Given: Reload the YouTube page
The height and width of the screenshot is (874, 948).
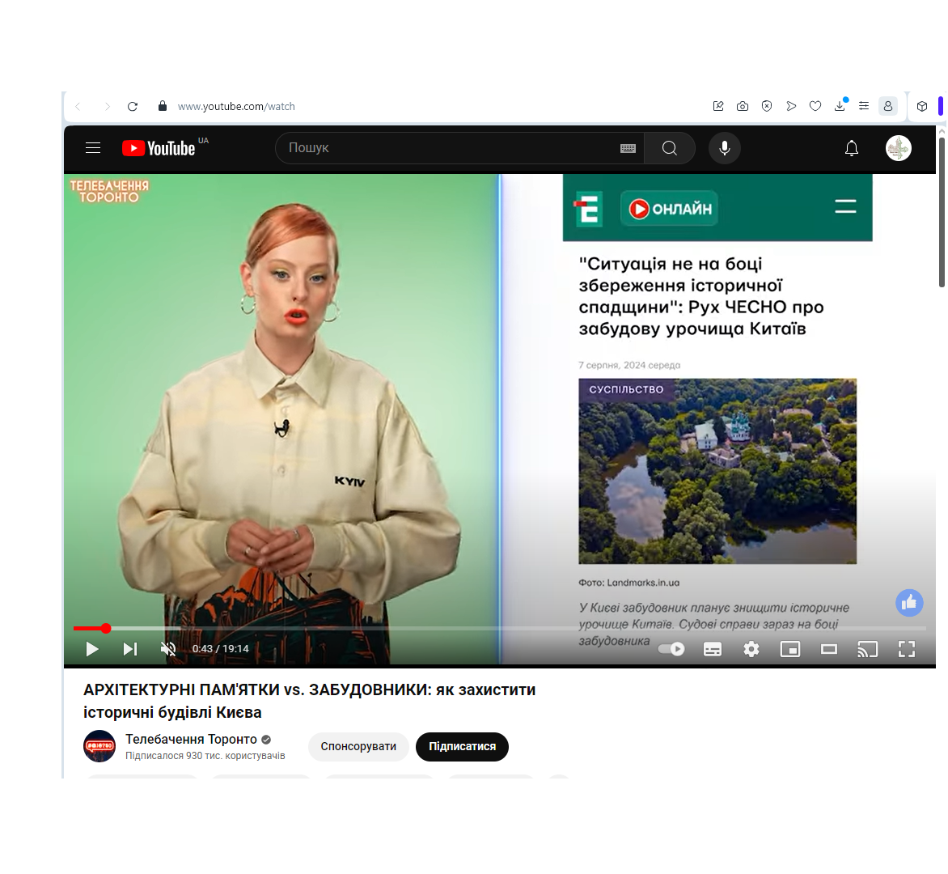Looking at the screenshot, I should [133, 107].
